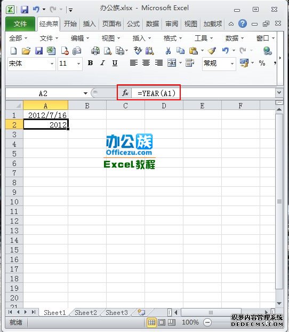Viewport: 289px width, 332px height.
Task: Decrease zoom with minus button
Action: pos(207,322)
